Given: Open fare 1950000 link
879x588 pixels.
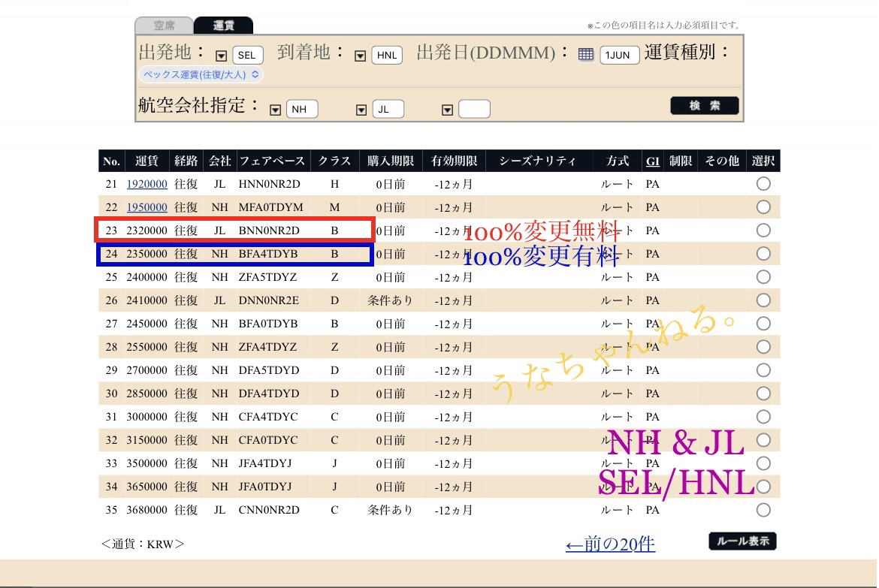Looking at the screenshot, I should tap(146, 207).
